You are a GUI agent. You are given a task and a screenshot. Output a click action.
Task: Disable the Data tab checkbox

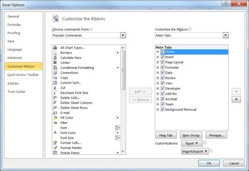pyautogui.click(x=163, y=73)
